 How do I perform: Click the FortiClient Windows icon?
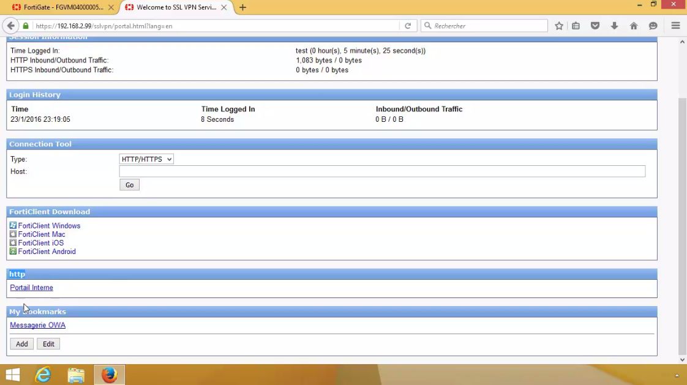pos(13,226)
